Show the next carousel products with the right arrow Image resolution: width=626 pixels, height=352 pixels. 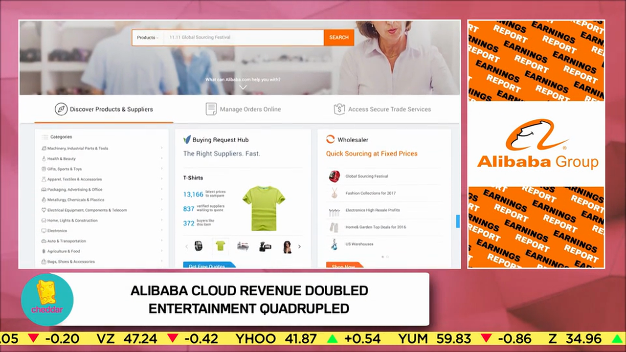tap(299, 246)
